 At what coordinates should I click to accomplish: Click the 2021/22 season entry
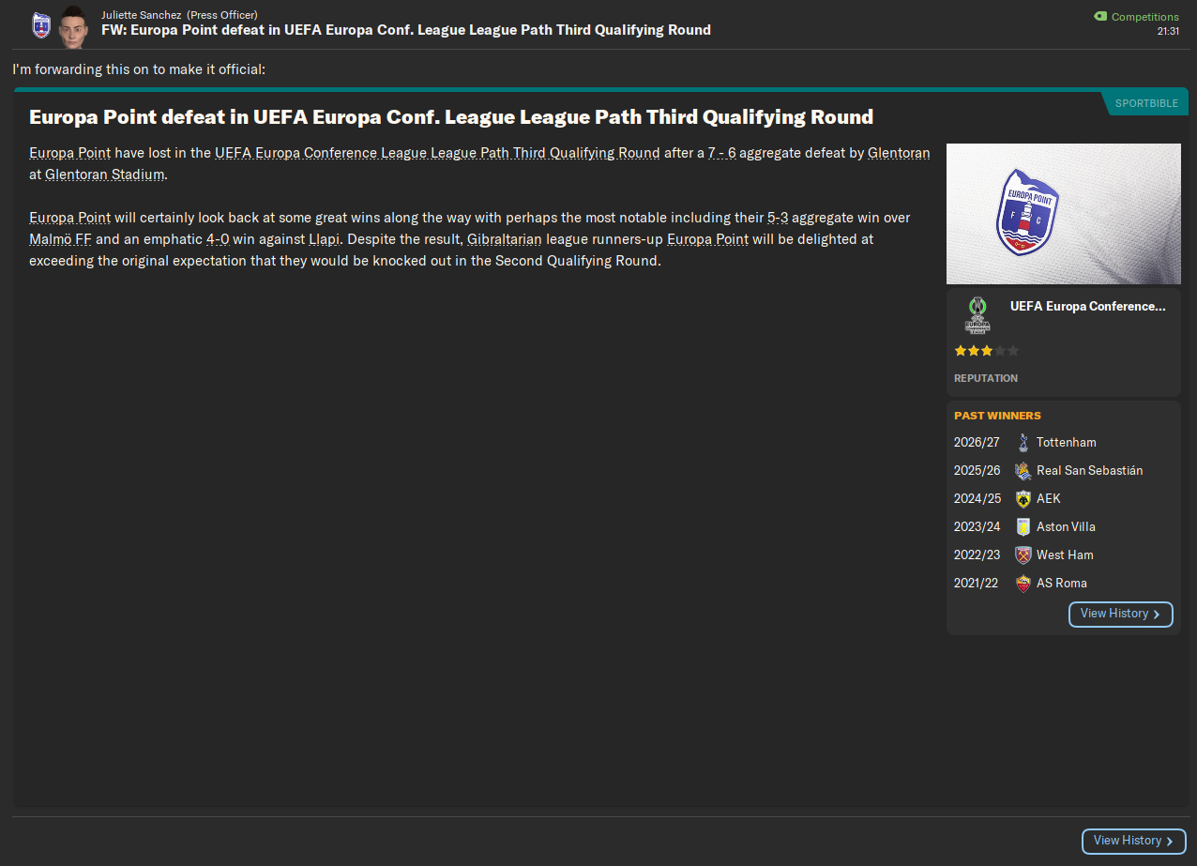pyautogui.click(x=977, y=583)
